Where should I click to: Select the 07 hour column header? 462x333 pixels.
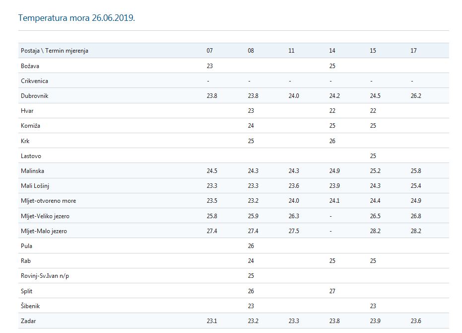pyautogui.click(x=210, y=51)
